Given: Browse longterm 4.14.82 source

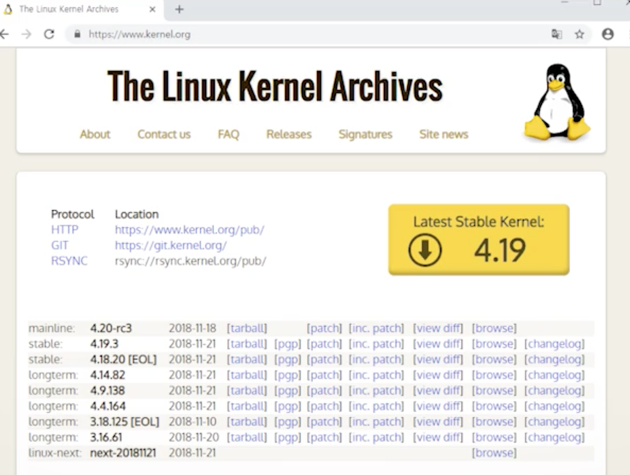Looking at the screenshot, I should (x=494, y=375).
